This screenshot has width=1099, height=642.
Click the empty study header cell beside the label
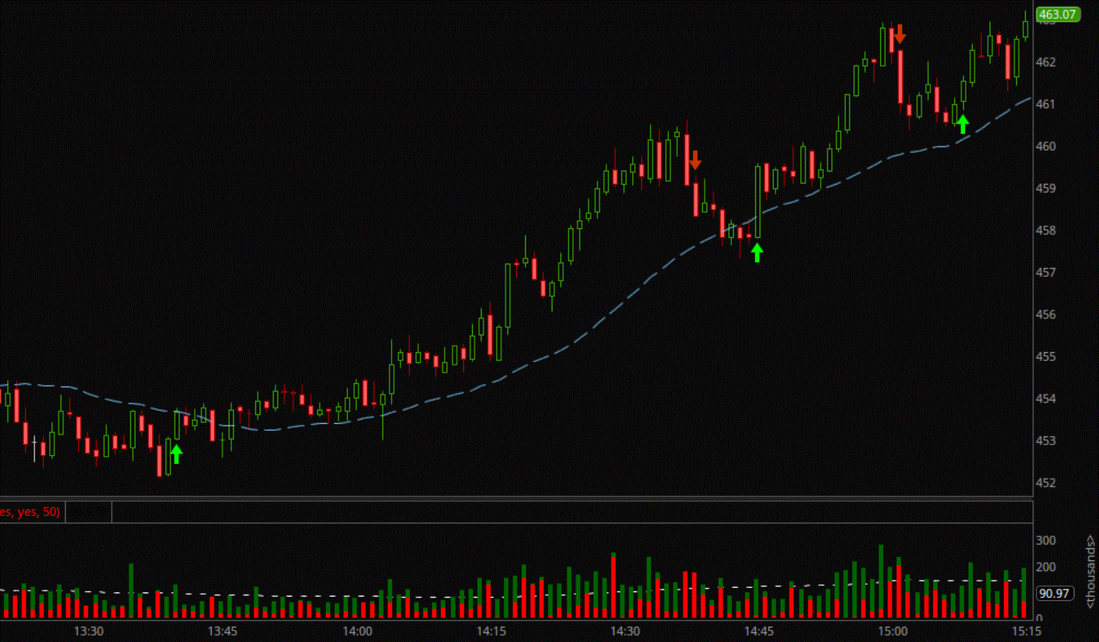click(88, 513)
